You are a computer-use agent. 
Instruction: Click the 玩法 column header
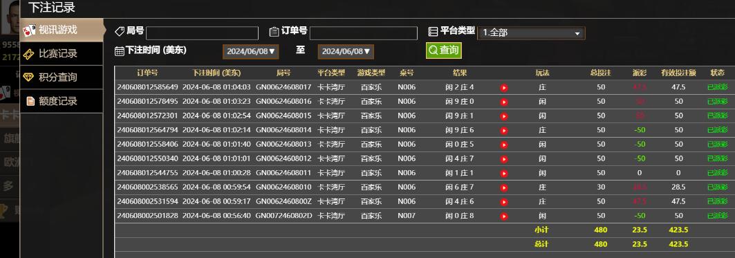coord(542,73)
